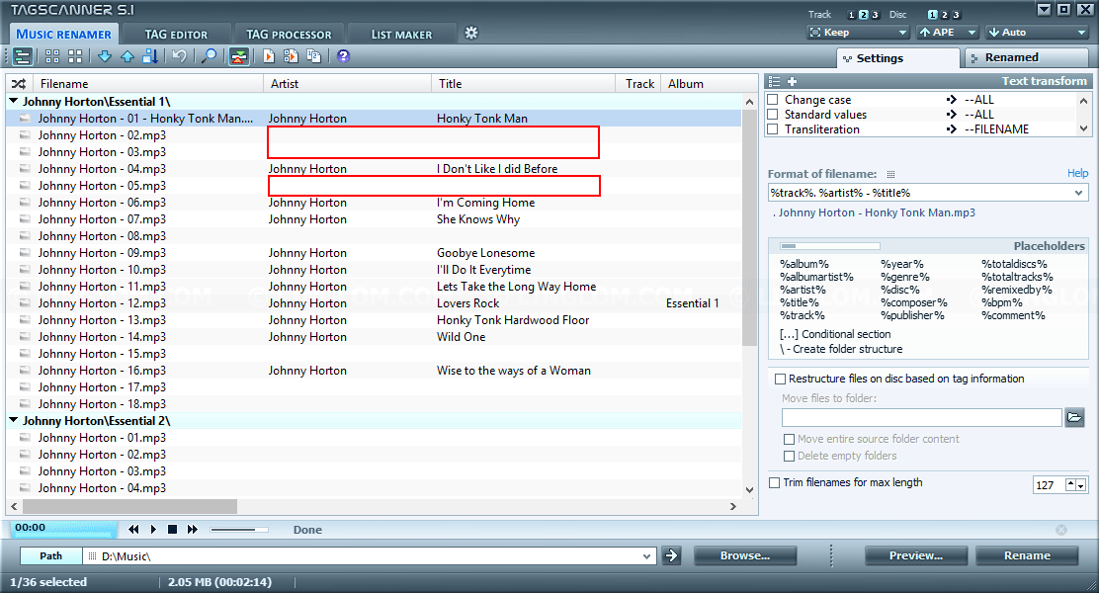Check Trim filenames for max length

(775, 483)
